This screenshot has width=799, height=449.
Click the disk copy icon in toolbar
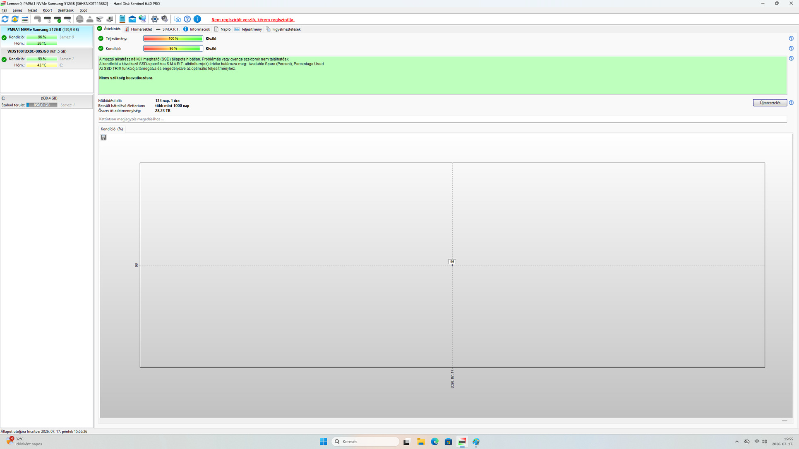coord(100,19)
